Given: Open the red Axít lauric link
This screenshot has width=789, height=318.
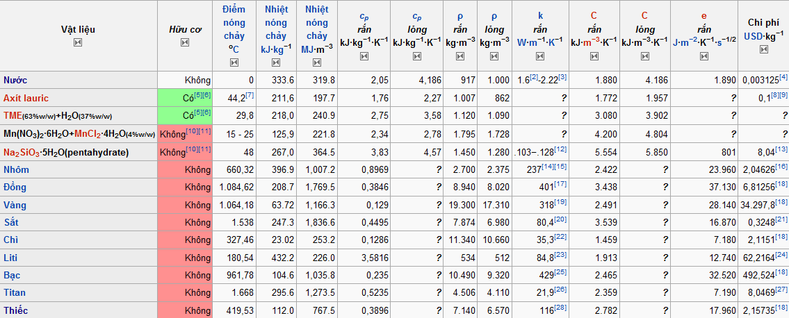Looking at the screenshot, I should point(26,98).
